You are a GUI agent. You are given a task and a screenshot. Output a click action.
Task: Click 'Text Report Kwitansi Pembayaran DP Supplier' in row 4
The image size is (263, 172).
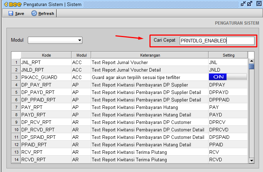(x=140, y=85)
